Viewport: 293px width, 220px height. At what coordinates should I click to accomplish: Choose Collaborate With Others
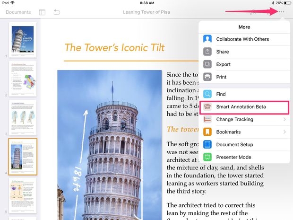click(x=244, y=39)
